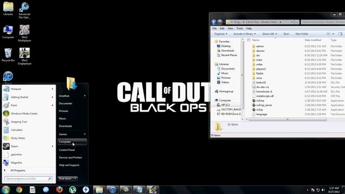Open the Share with dropdown
The height and width of the screenshot is (194, 345).
click(270, 34)
